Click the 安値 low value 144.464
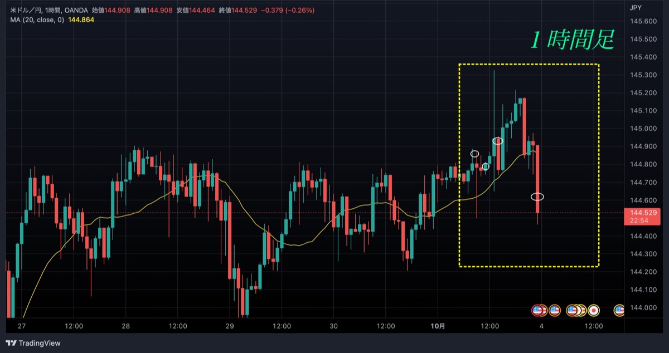 (x=202, y=11)
